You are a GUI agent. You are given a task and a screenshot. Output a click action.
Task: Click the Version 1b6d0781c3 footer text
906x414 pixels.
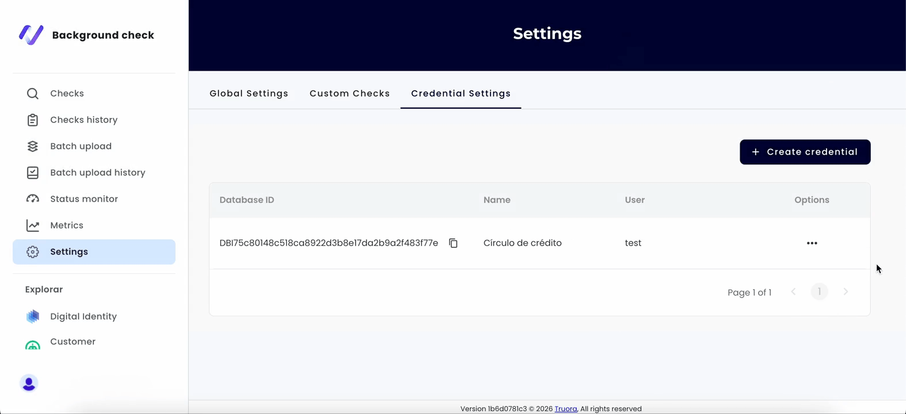click(x=493, y=409)
